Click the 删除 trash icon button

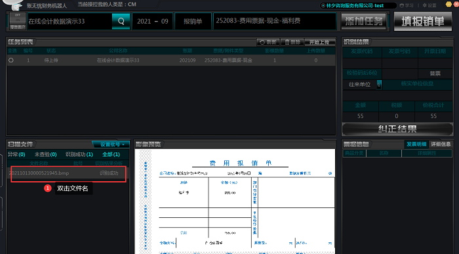pyautogui.click(x=292, y=42)
